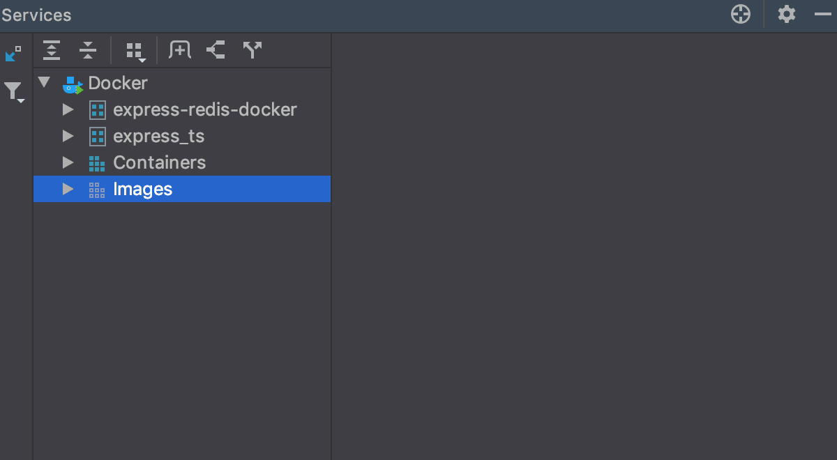This screenshot has width=837, height=460.
Task: Expand the express-redis-docker node
Action: click(68, 109)
